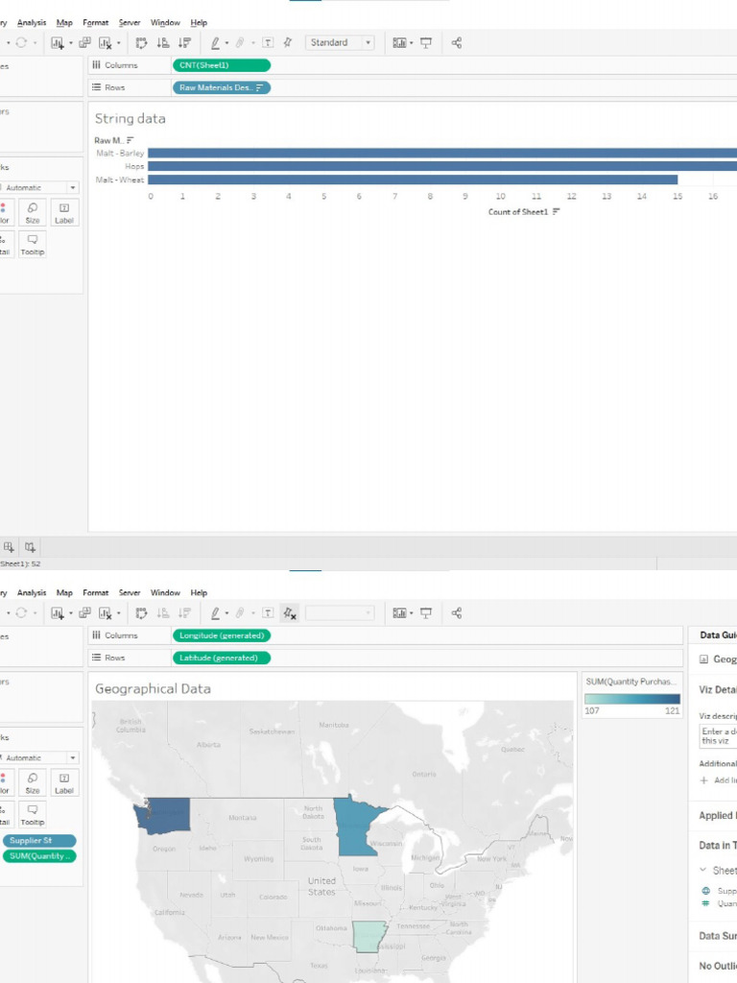This screenshot has height=983, width=737.
Task: Click the Size mark card in String data window
Action: (33, 212)
